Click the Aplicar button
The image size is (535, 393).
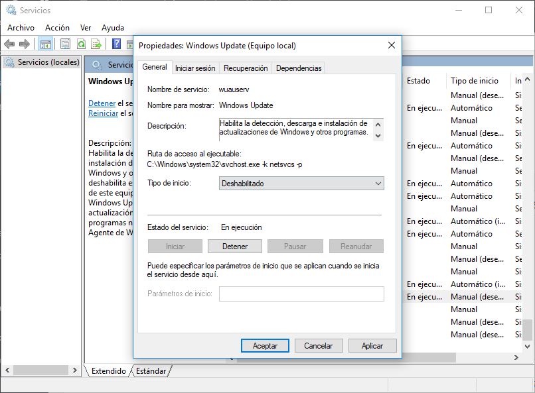pos(372,346)
